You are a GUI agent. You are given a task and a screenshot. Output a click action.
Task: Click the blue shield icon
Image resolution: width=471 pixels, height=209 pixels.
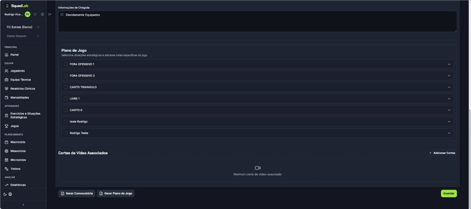(35, 14)
